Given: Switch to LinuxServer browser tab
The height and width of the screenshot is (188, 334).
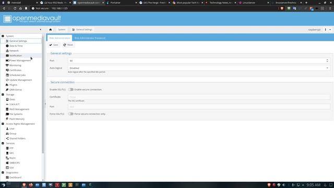Looking at the screenshot, I should 254,3.
